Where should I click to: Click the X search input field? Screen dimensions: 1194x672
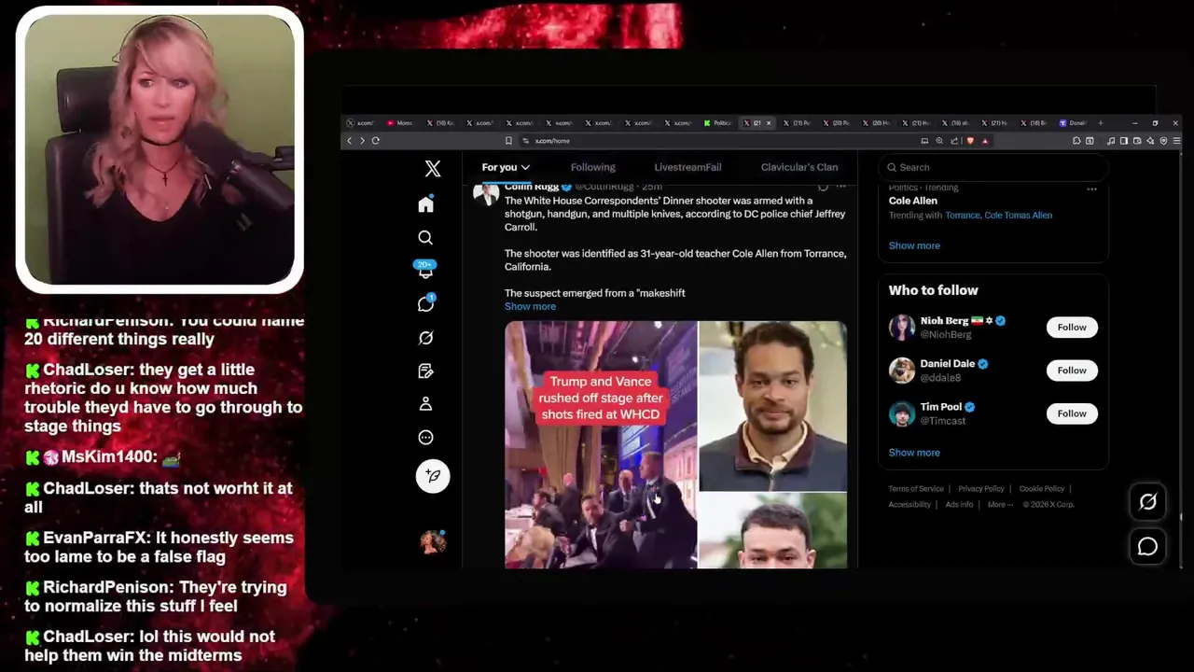[x=993, y=167]
